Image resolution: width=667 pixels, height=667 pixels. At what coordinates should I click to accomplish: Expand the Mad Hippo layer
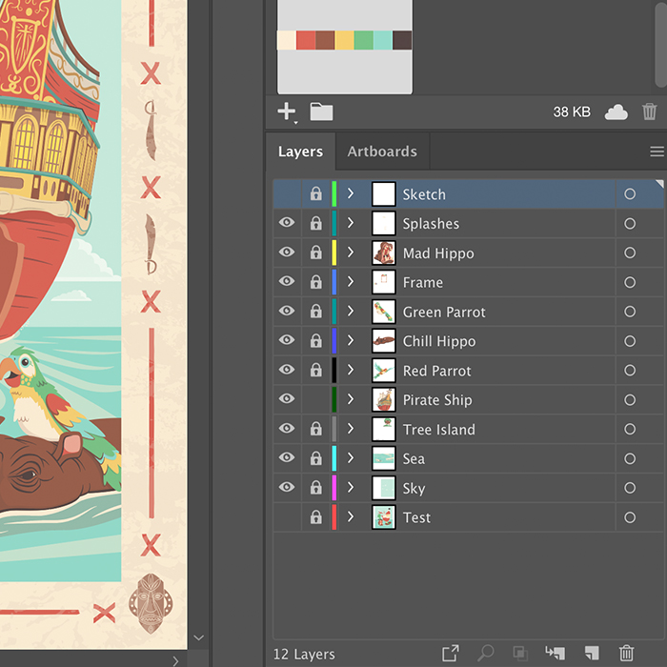point(351,253)
